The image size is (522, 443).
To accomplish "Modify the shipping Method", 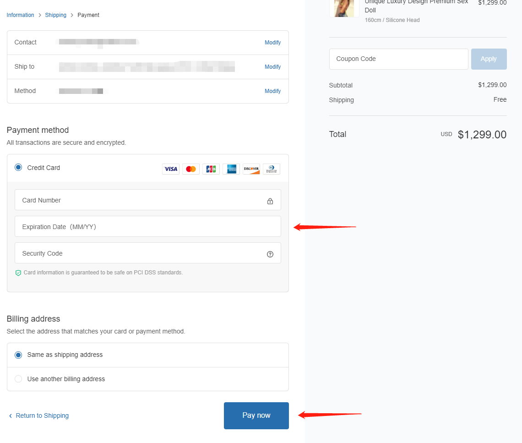I will (x=272, y=91).
